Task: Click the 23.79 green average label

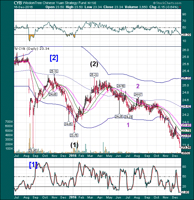Action: (186, 131)
